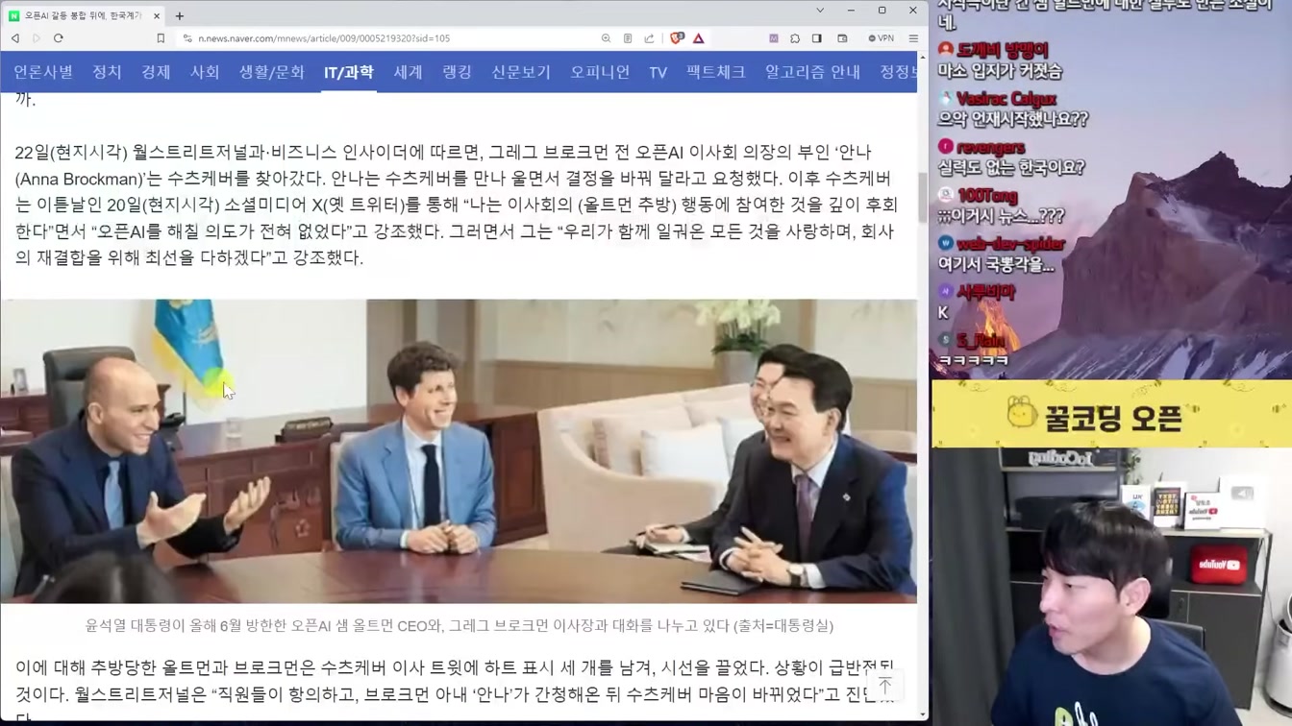Screen dimensions: 1292x726
Task: Open the TV section
Action: click(x=658, y=72)
